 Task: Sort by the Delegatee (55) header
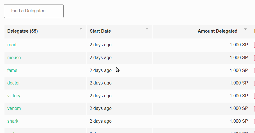(22, 31)
